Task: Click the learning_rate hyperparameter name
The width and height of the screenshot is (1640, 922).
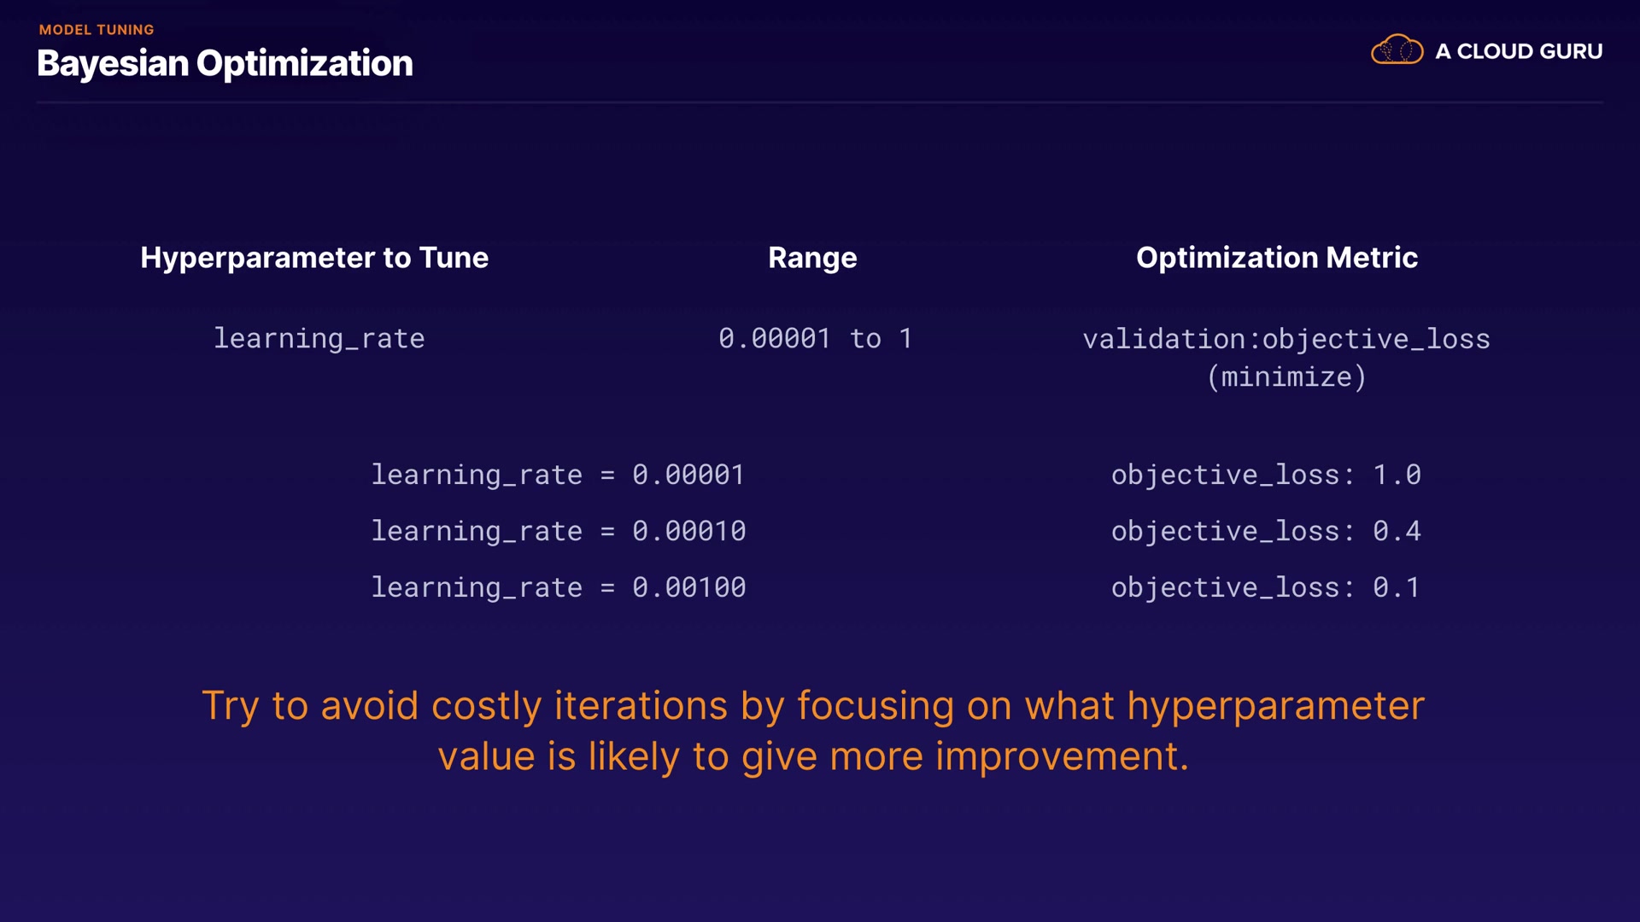Action: click(x=319, y=339)
